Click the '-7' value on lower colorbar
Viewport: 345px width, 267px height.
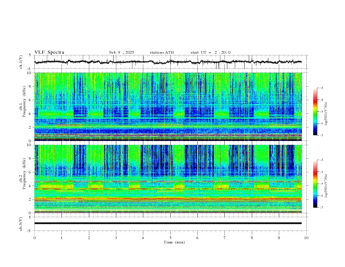[321, 208]
